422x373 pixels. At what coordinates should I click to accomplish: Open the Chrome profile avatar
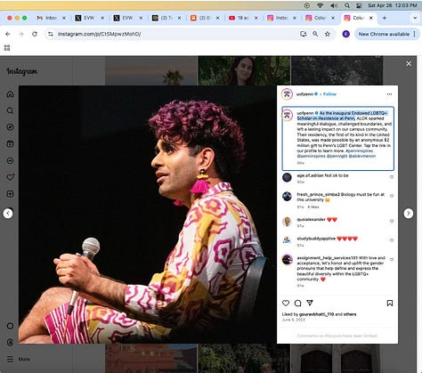tap(346, 34)
